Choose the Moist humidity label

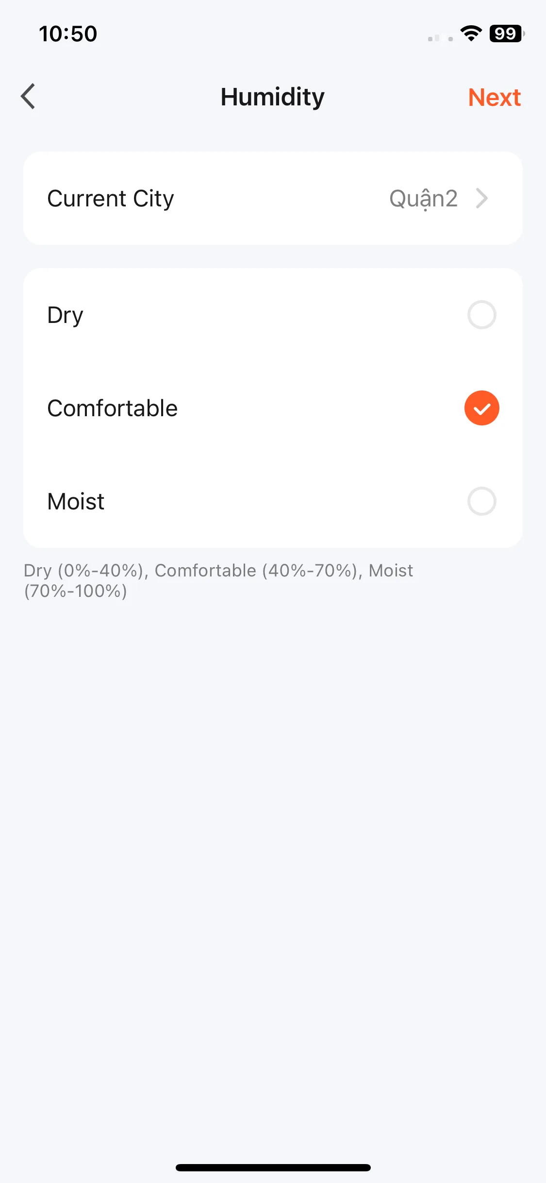coord(76,501)
